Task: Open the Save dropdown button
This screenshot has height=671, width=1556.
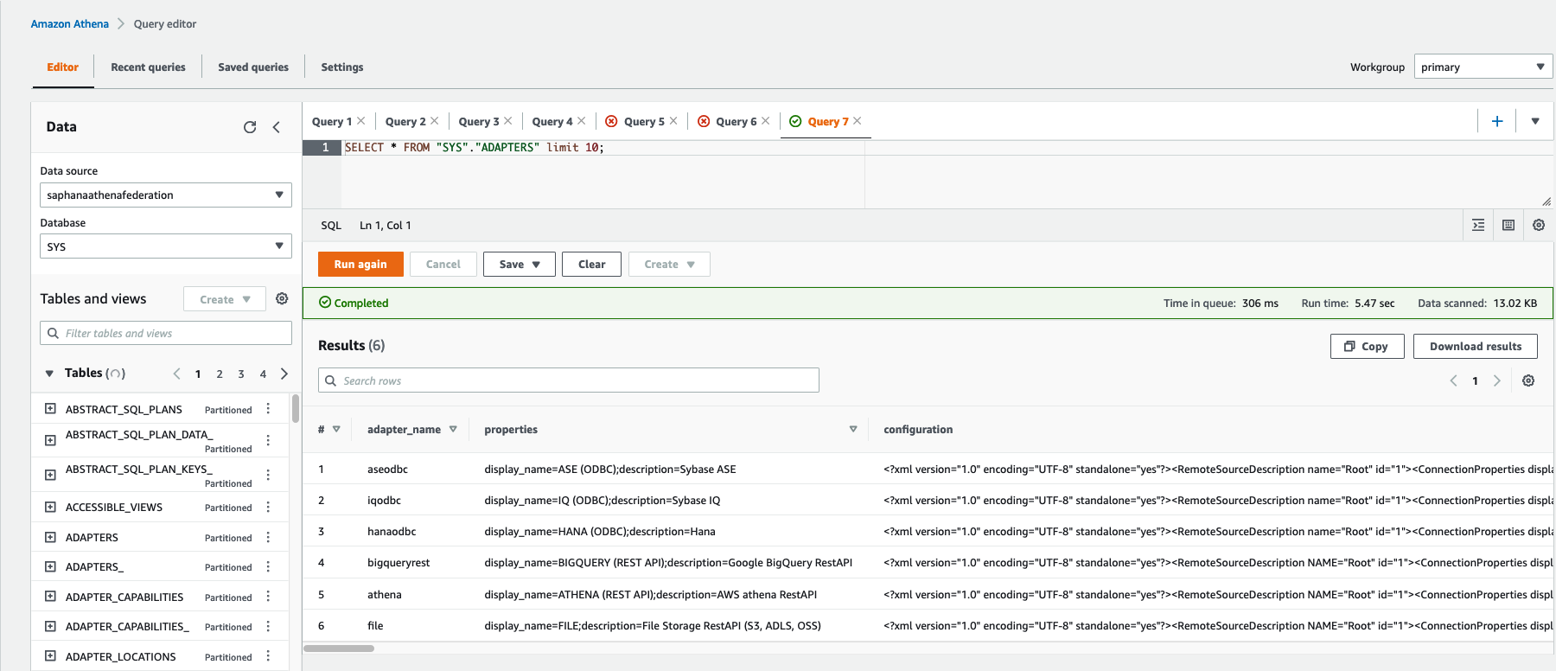Action: click(520, 265)
